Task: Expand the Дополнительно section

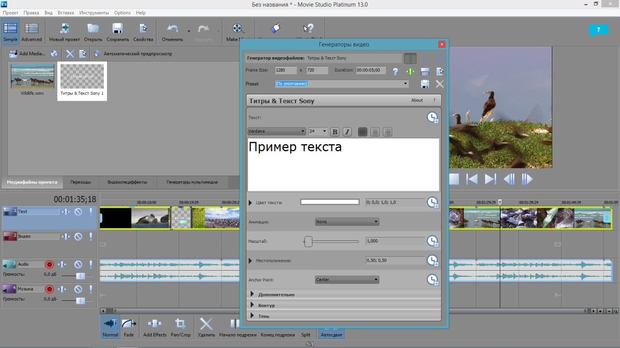Action: pos(252,294)
